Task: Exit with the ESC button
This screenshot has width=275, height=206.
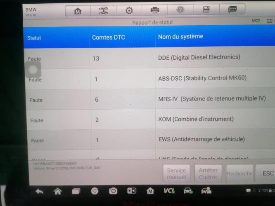Action: 266,173
